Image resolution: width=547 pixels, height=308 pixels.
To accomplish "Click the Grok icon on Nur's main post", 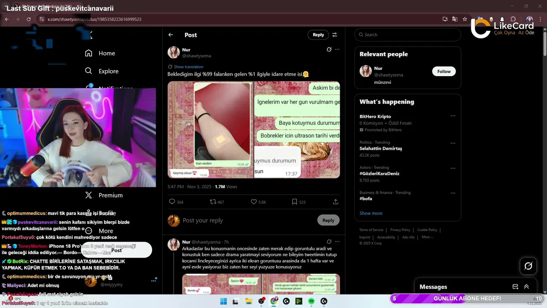I will point(329,50).
